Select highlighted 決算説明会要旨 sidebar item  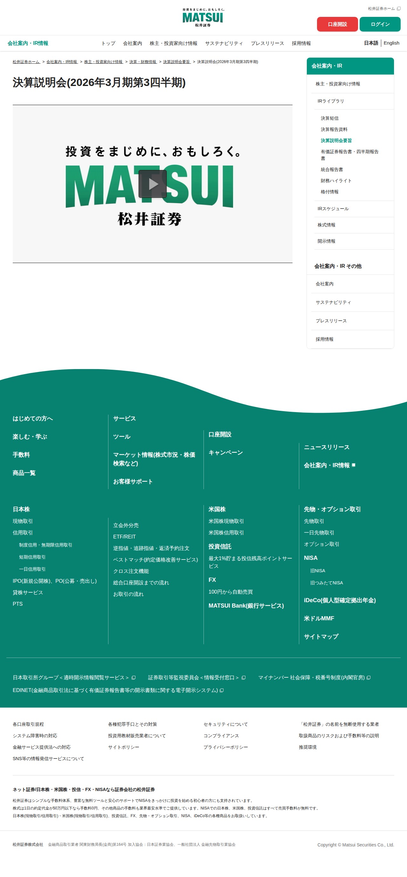[x=336, y=141]
